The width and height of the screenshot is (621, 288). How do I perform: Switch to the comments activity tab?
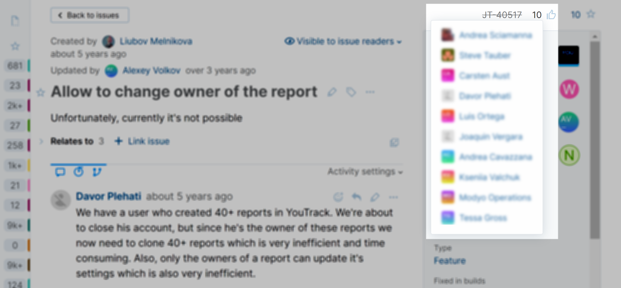(60, 172)
